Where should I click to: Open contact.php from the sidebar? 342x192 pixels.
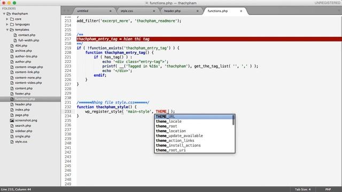pyautogui.click(x=27, y=35)
